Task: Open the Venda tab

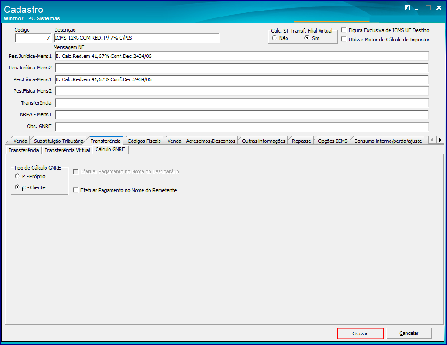Action: [x=20, y=141]
